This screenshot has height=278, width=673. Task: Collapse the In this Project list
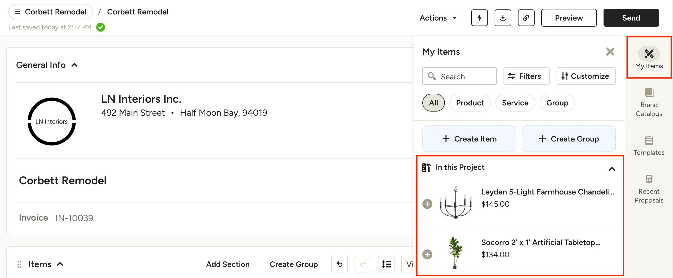[612, 169]
